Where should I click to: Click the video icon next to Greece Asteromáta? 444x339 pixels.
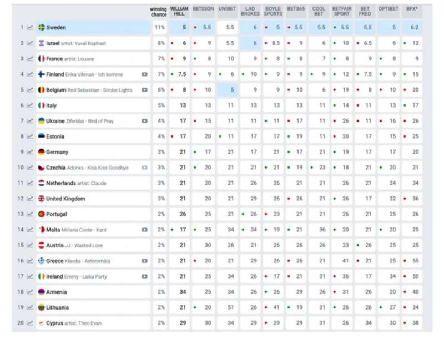pos(144,261)
